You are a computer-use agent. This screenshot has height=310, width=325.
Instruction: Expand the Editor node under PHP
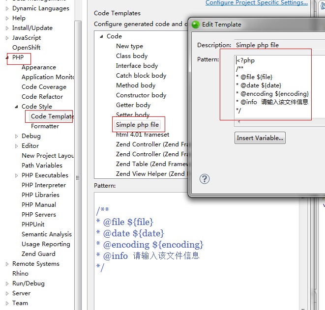16,146
